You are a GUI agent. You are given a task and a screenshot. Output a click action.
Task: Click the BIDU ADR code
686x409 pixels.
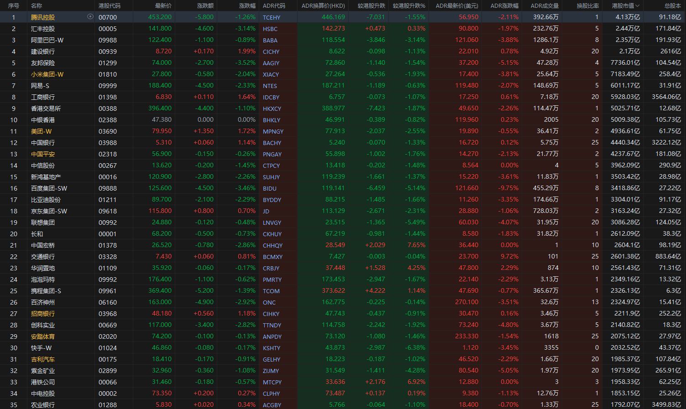tap(270, 188)
